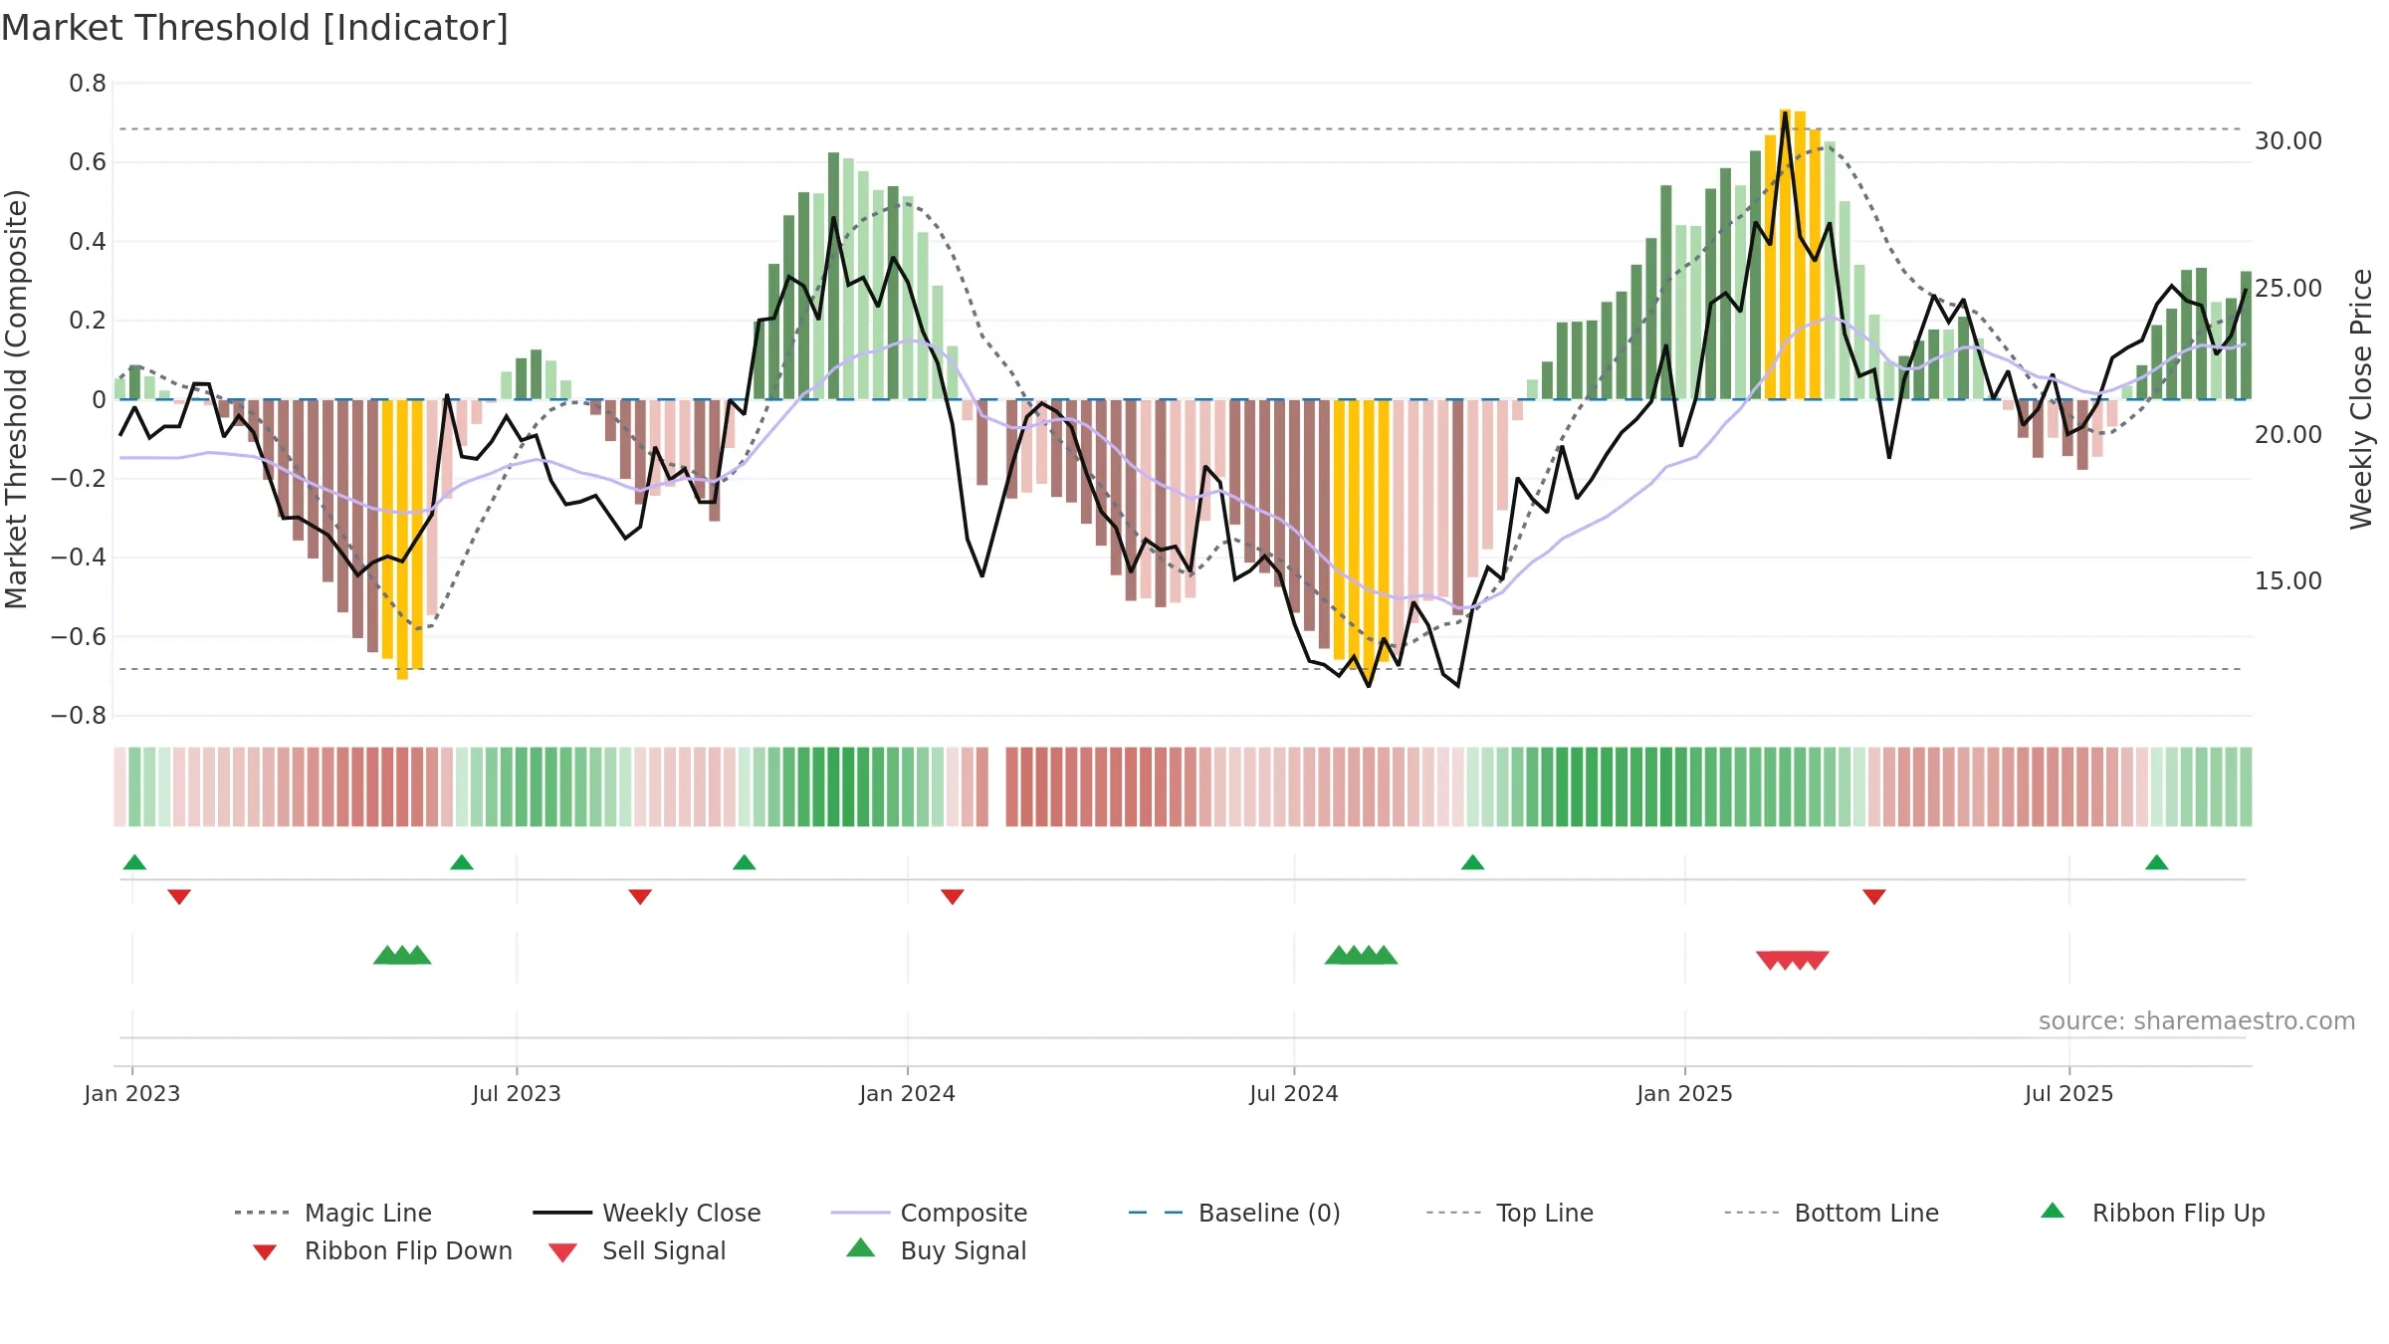
Task: Click the green Ribbon Flip Up legend triangle
Action: click(x=2053, y=1211)
